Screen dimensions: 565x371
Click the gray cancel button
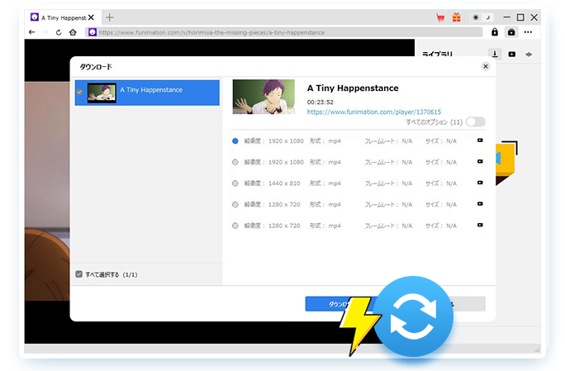(468, 304)
